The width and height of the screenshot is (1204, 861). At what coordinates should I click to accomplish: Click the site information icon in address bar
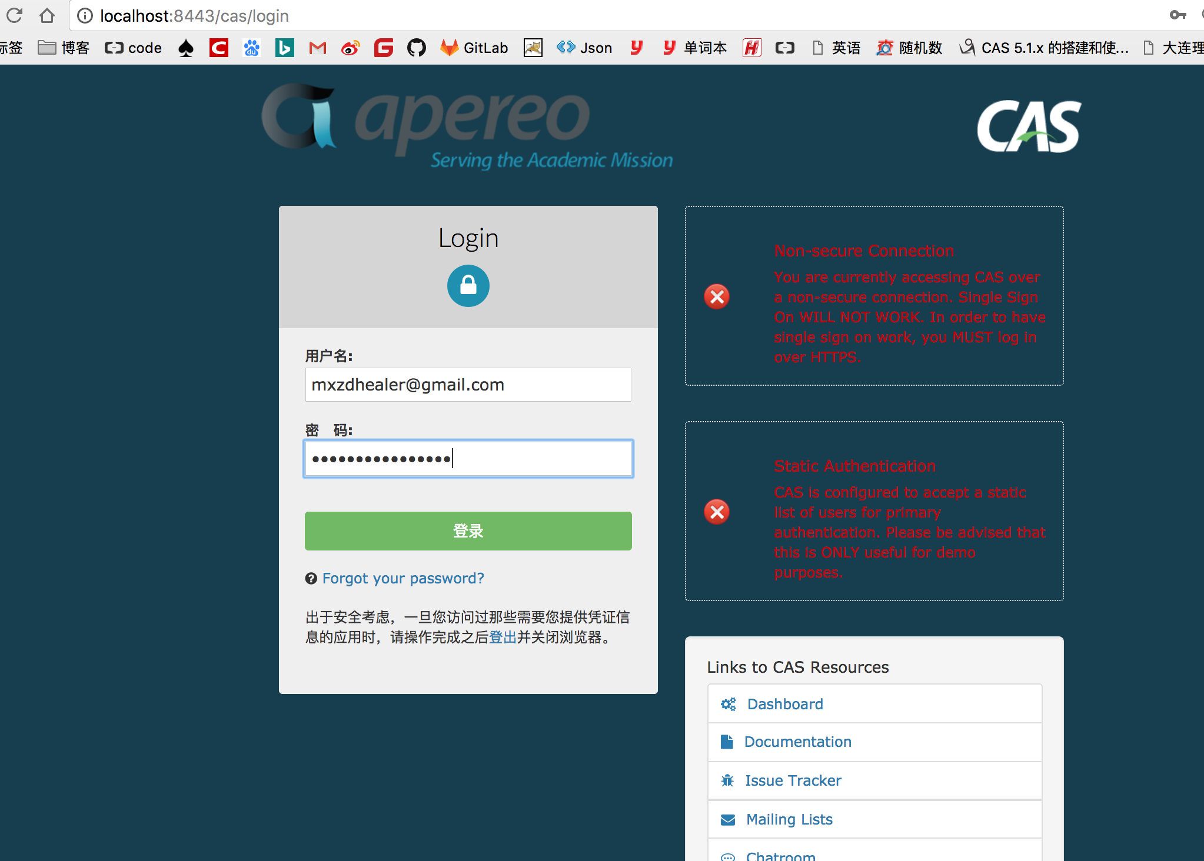tap(85, 16)
